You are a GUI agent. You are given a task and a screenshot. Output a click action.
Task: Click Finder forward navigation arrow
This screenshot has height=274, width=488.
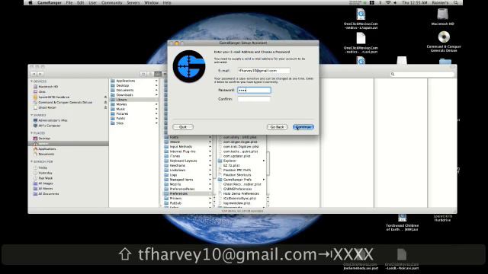tap(40, 74)
